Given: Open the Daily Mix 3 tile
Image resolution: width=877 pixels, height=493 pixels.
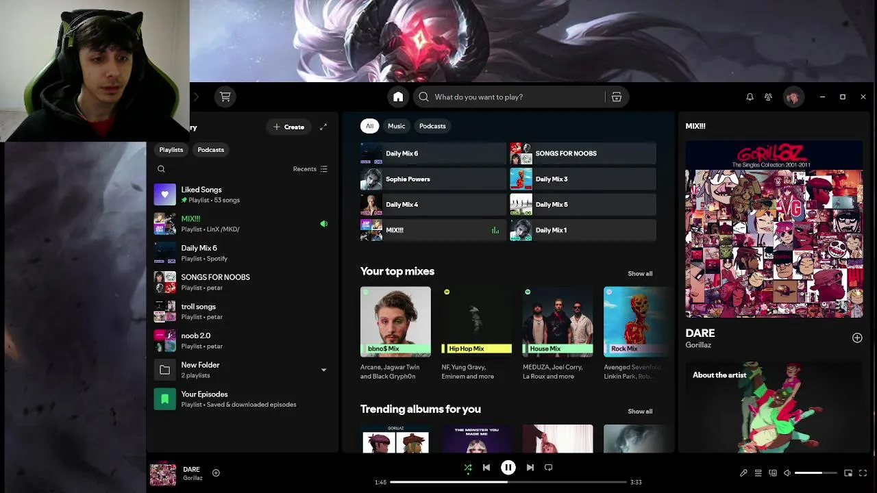Looking at the screenshot, I should 582,179.
